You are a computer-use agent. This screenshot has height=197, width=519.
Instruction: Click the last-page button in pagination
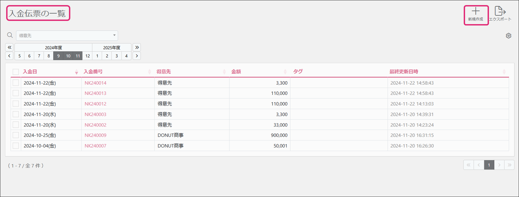[x=509, y=165]
